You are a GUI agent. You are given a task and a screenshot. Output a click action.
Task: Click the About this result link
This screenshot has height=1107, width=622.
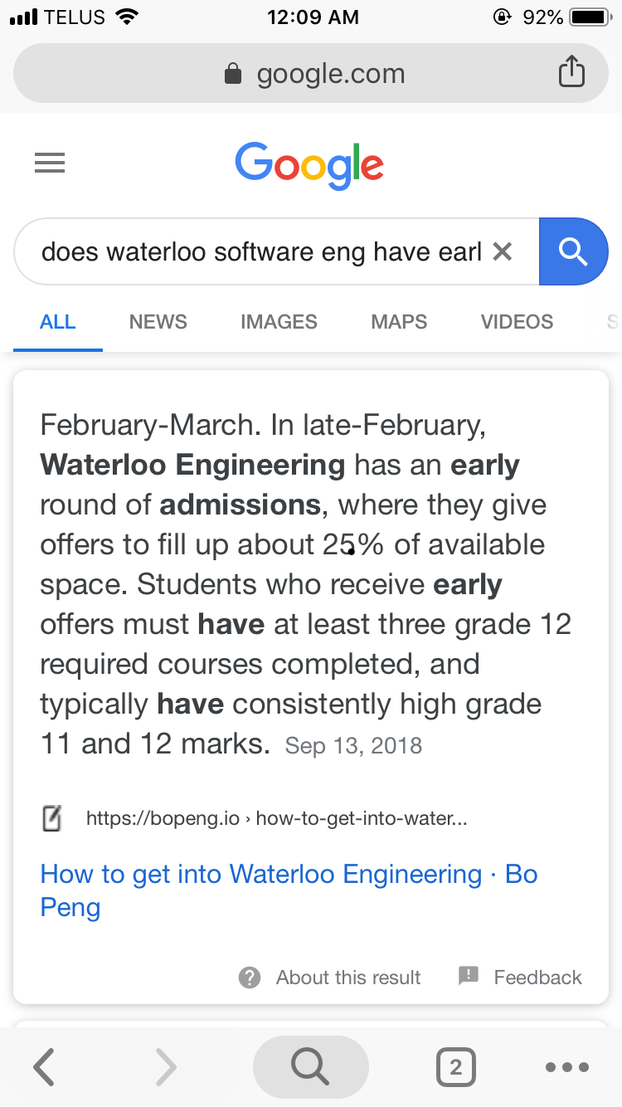[x=348, y=978]
